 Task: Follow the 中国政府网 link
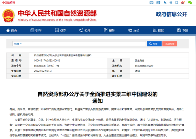(9, 2)
